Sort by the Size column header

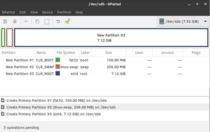coord(108,52)
